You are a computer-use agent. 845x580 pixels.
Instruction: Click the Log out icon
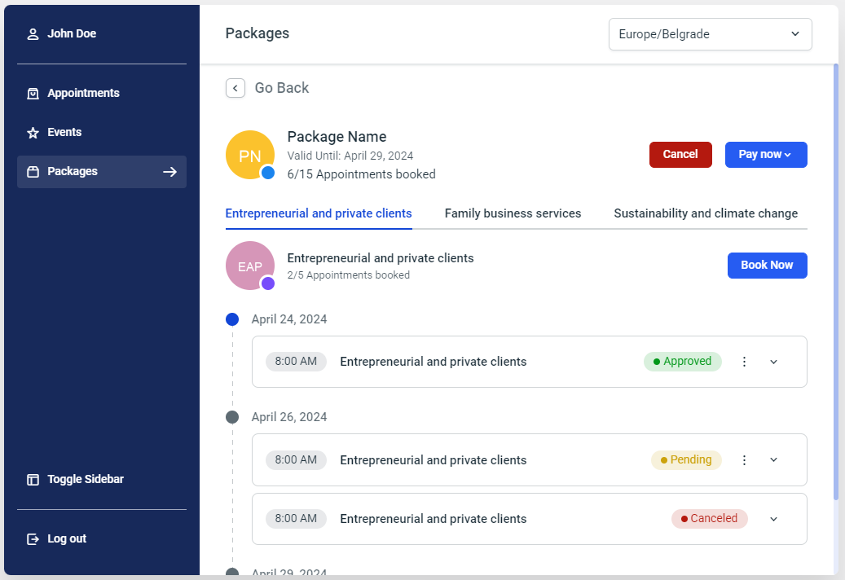click(33, 539)
